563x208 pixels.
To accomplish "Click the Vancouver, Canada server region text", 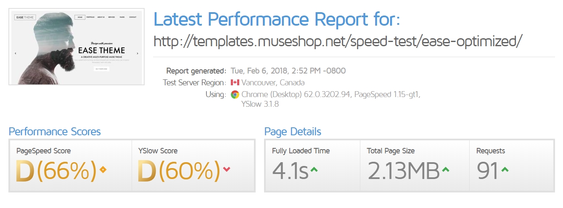I will pyautogui.click(x=273, y=82).
